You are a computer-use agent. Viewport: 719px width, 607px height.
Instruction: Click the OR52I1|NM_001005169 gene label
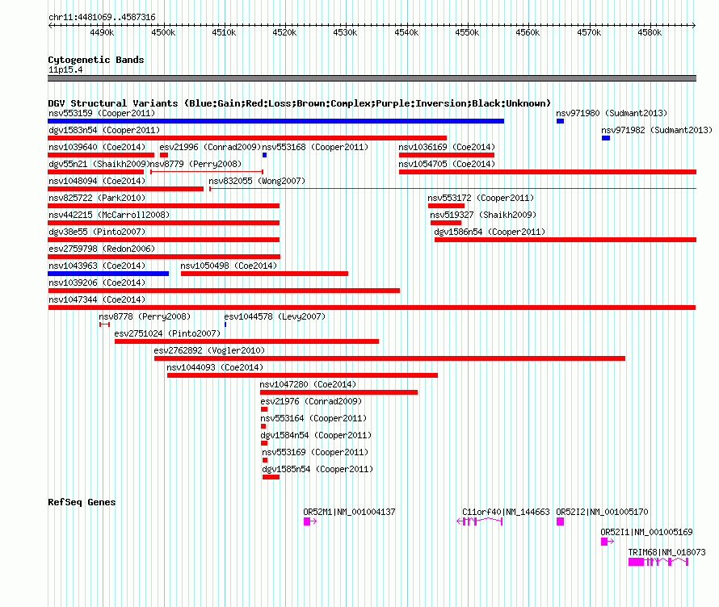646,532
